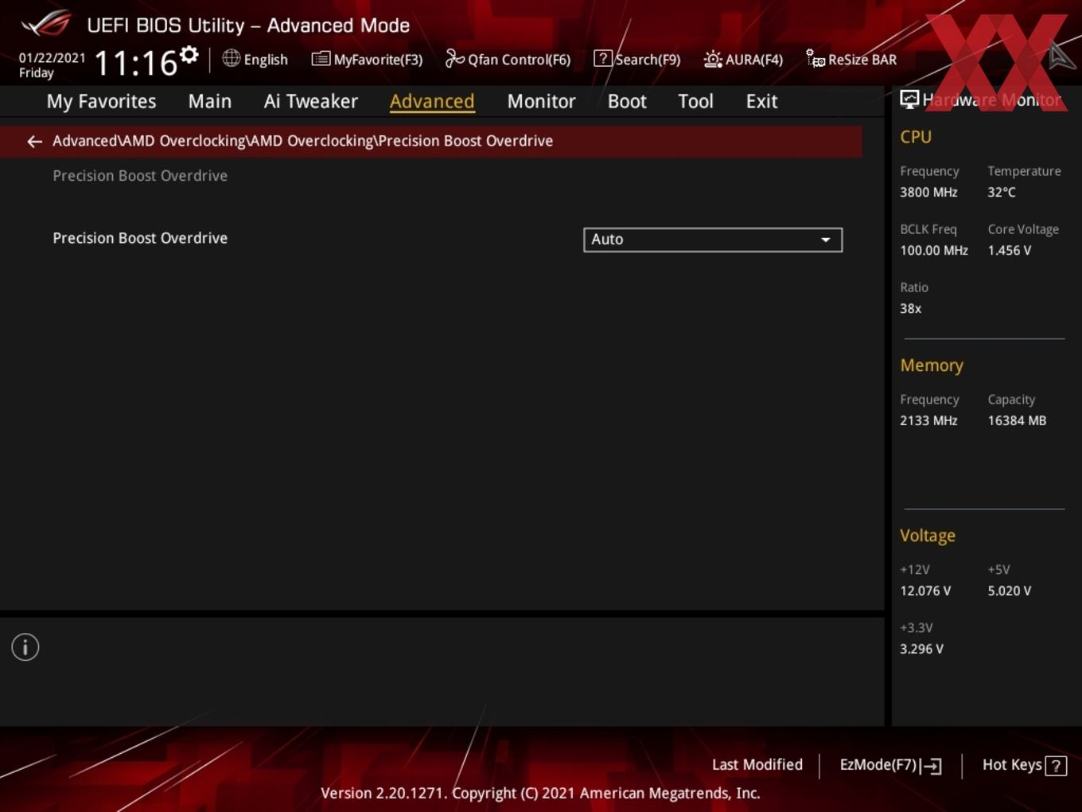Select the Advanced tab
The height and width of the screenshot is (812, 1082).
click(432, 101)
